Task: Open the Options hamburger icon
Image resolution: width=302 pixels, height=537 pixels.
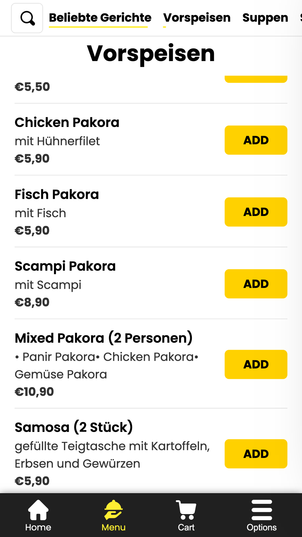Action: pos(262,510)
